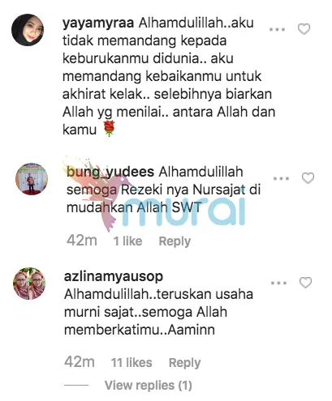This screenshot has height=401, width=332.
Task: Open the three-dot options on azlinamyausop's comment
Action: 279,283
